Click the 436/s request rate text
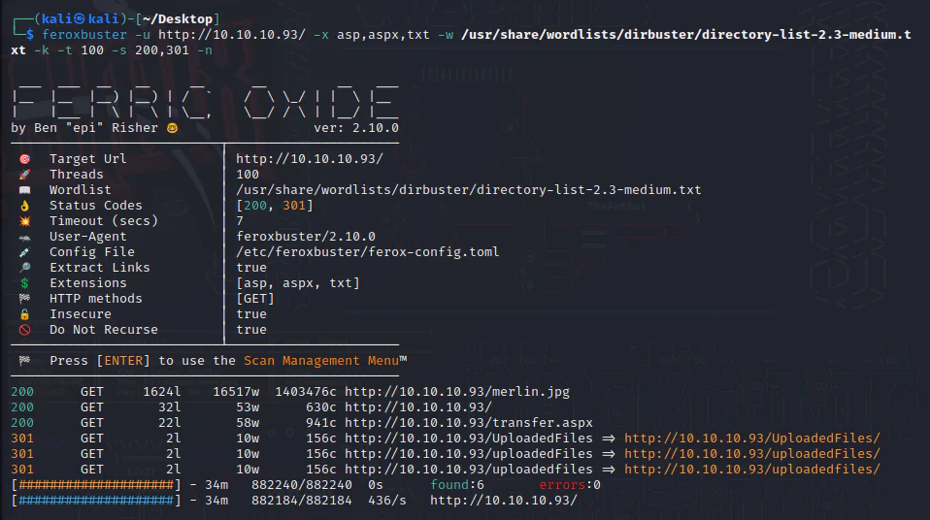Viewport: 930px width, 520px height. (x=387, y=501)
